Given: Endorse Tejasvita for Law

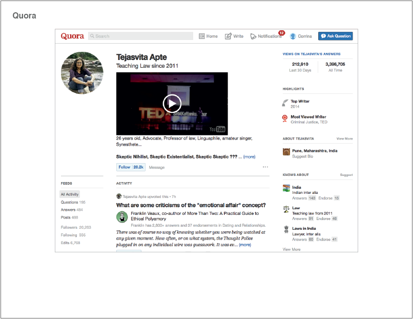Looking at the screenshot, I should coord(326,219).
